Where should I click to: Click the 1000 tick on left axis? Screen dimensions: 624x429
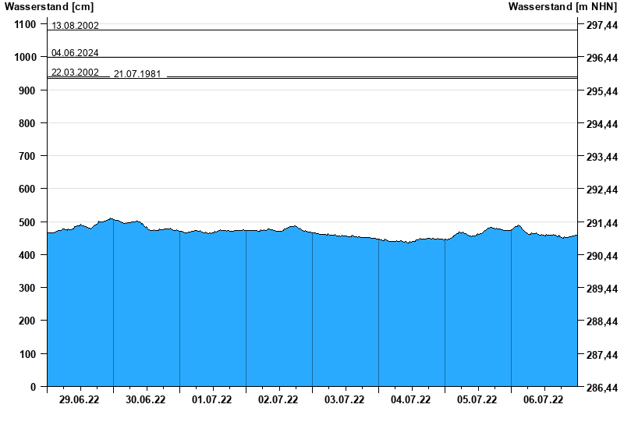point(24,58)
